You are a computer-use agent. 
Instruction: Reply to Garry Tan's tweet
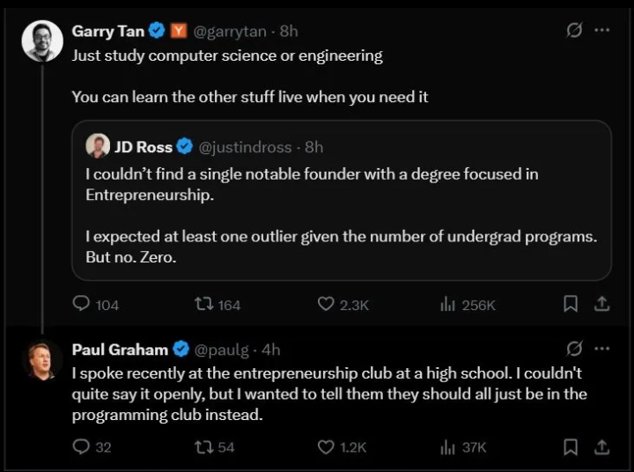(82, 304)
